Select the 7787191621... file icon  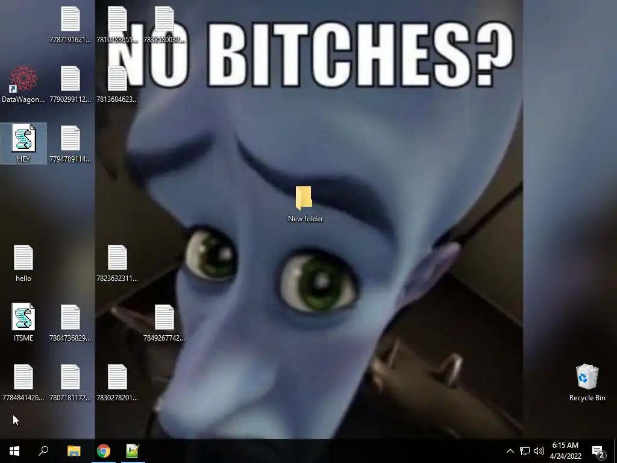[x=70, y=19]
